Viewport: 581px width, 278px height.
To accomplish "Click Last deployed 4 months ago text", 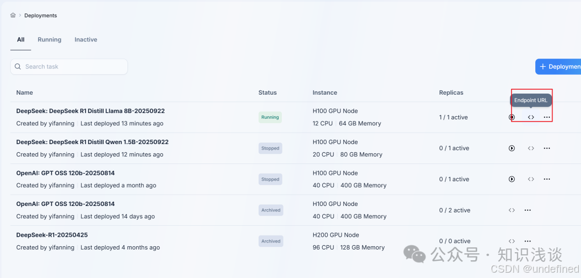I will (120, 247).
